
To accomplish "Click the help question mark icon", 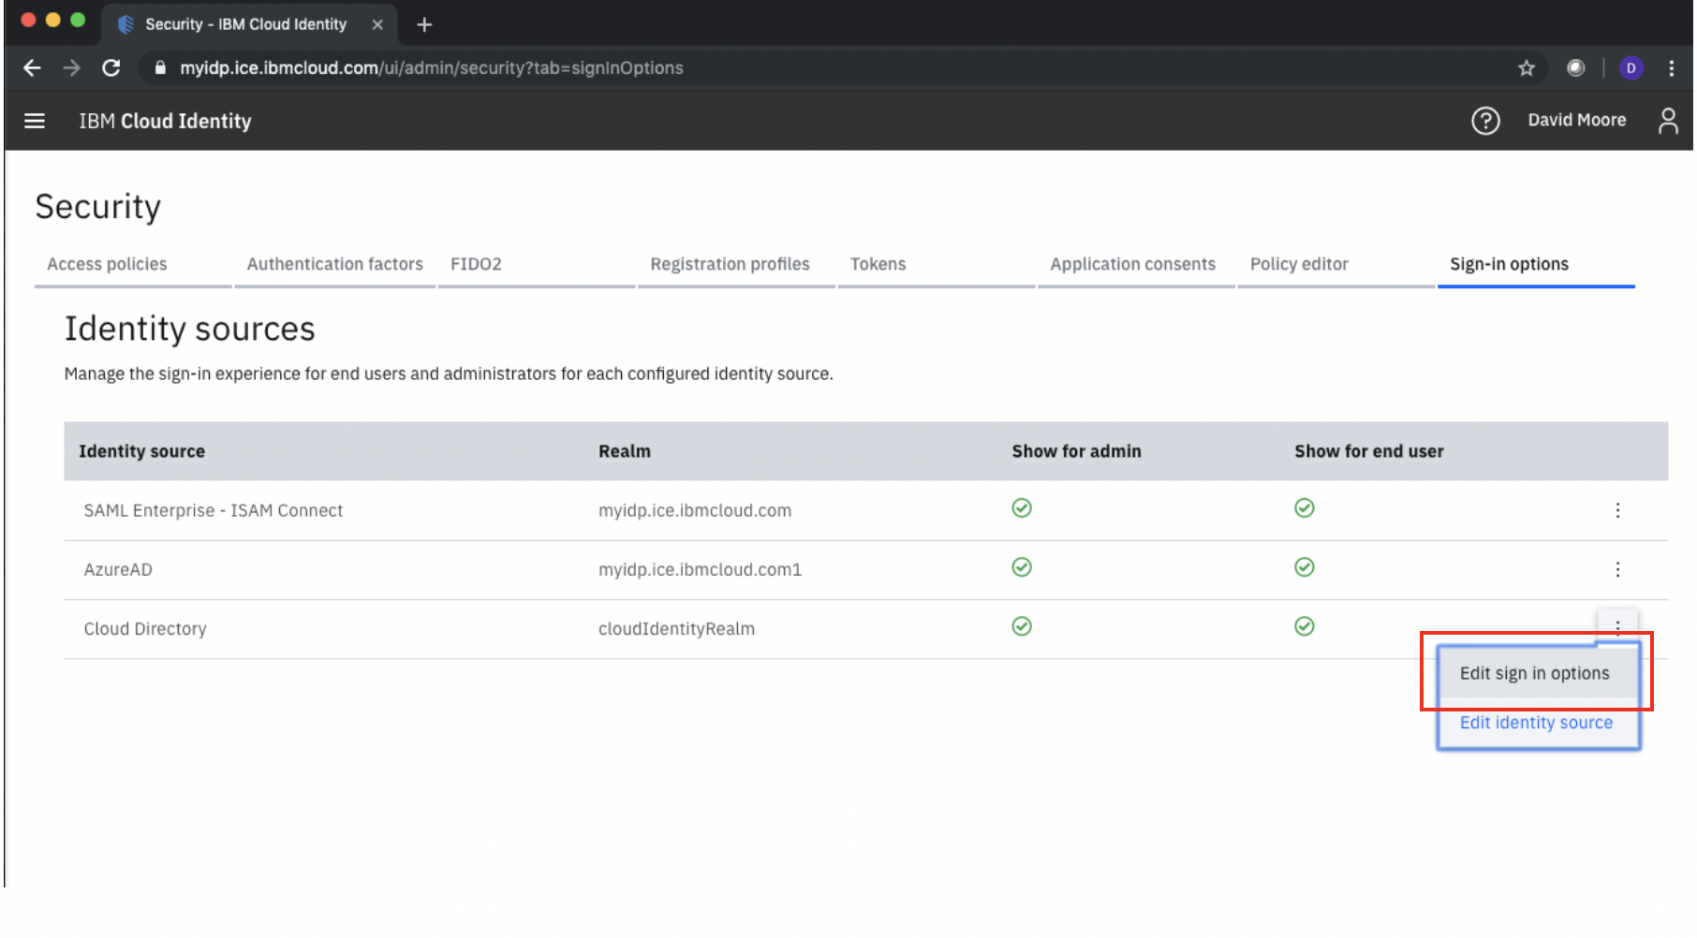I will tap(1485, 121).
